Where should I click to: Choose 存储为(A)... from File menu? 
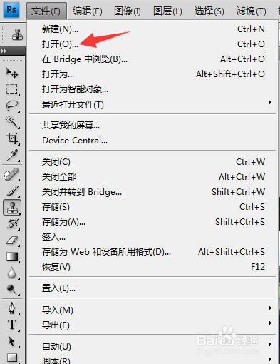coord(152,222)
